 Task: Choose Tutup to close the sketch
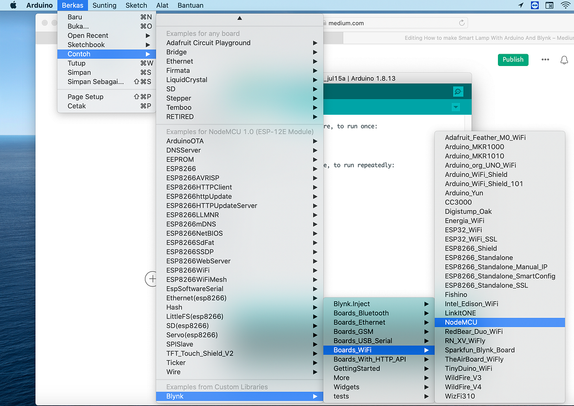click(x=107, y=63)
